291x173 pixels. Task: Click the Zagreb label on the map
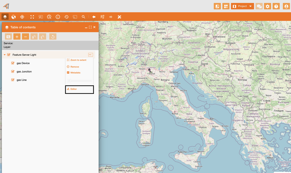point(204,64)
